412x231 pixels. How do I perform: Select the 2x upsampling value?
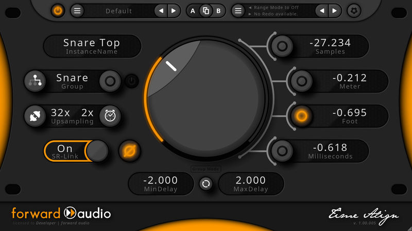click(87, 113)
